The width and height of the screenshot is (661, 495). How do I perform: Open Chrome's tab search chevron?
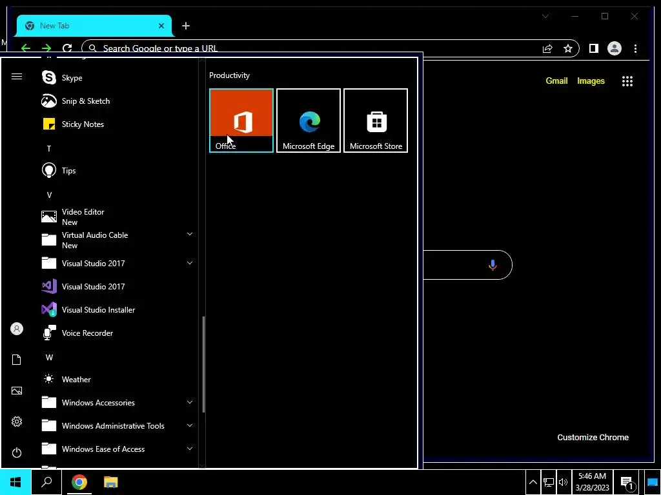[545, 16]
